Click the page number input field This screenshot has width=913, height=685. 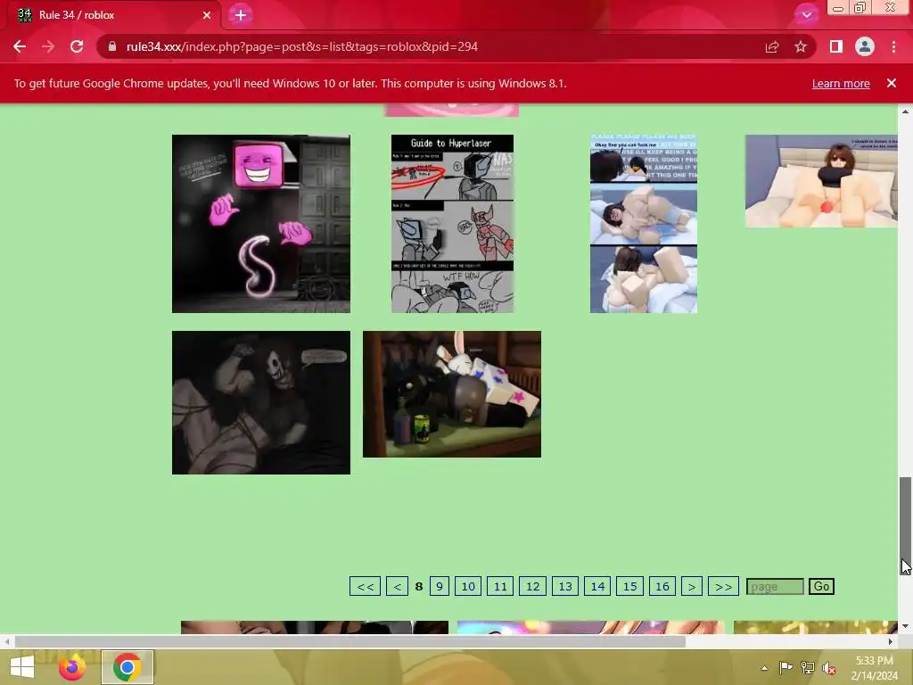[x=775, y=587]
